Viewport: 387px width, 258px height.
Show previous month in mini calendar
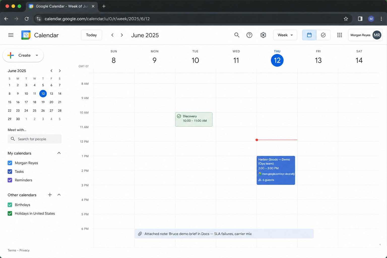click(x=51, y=71)
